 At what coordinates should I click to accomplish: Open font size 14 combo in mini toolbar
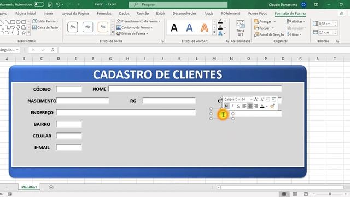tap(247, 100)
